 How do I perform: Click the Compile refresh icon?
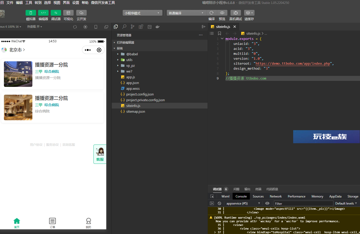point(212,13)
